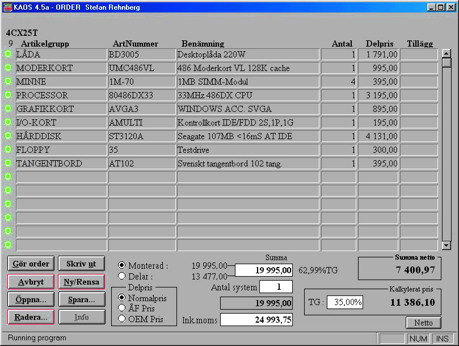Viewport: 459px width, 346px height.
Task: Click the green indicator beside LÅDA row
Action: point(8,54)
